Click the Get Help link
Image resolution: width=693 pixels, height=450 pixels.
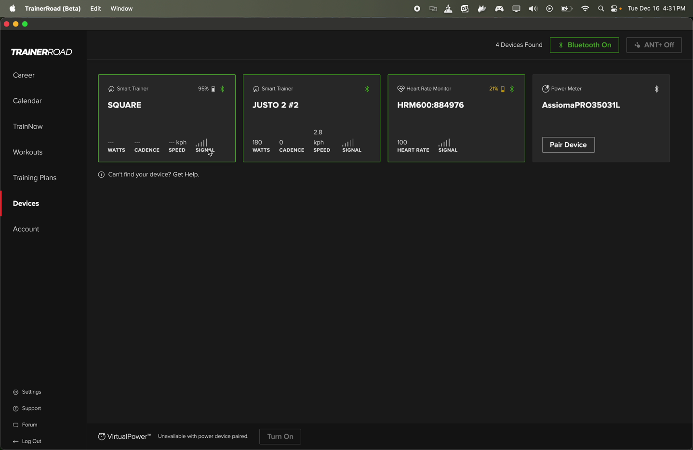tap(185, 174)
